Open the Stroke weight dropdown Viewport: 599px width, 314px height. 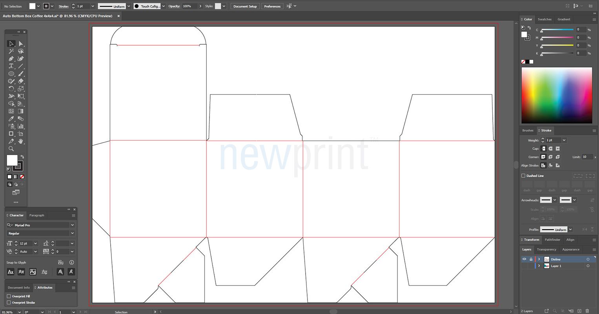[564, 140]
